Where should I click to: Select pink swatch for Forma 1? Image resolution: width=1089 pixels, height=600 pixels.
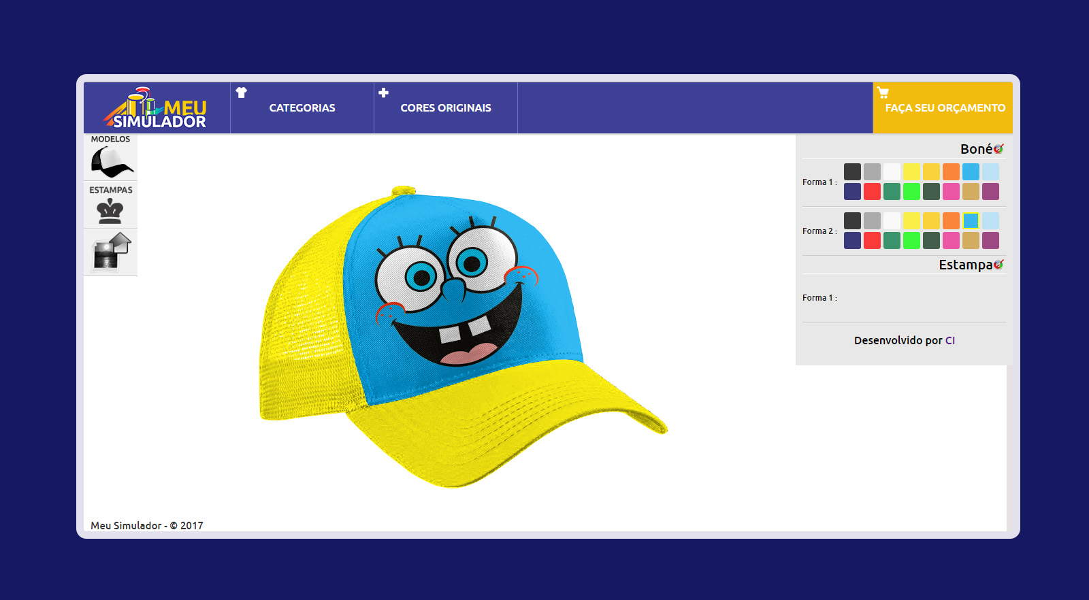[x=951, y=191]
